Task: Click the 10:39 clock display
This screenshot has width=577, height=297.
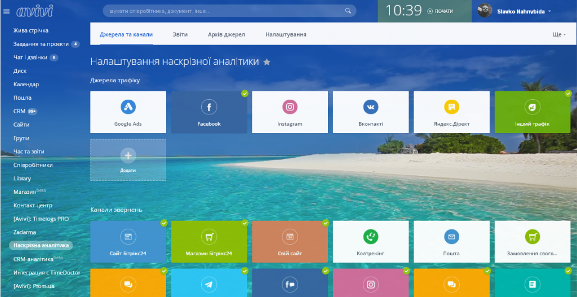Action: click(403, 11)
